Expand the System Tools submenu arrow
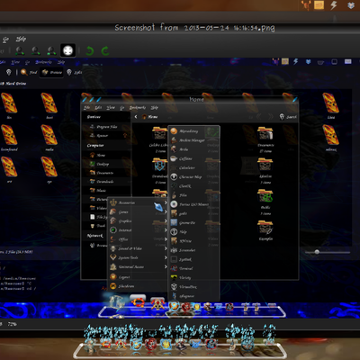 pyautogui.click(x=166, y=257)
